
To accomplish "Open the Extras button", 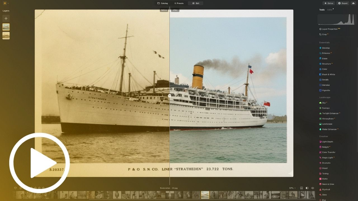I will [x=329, y=3].
